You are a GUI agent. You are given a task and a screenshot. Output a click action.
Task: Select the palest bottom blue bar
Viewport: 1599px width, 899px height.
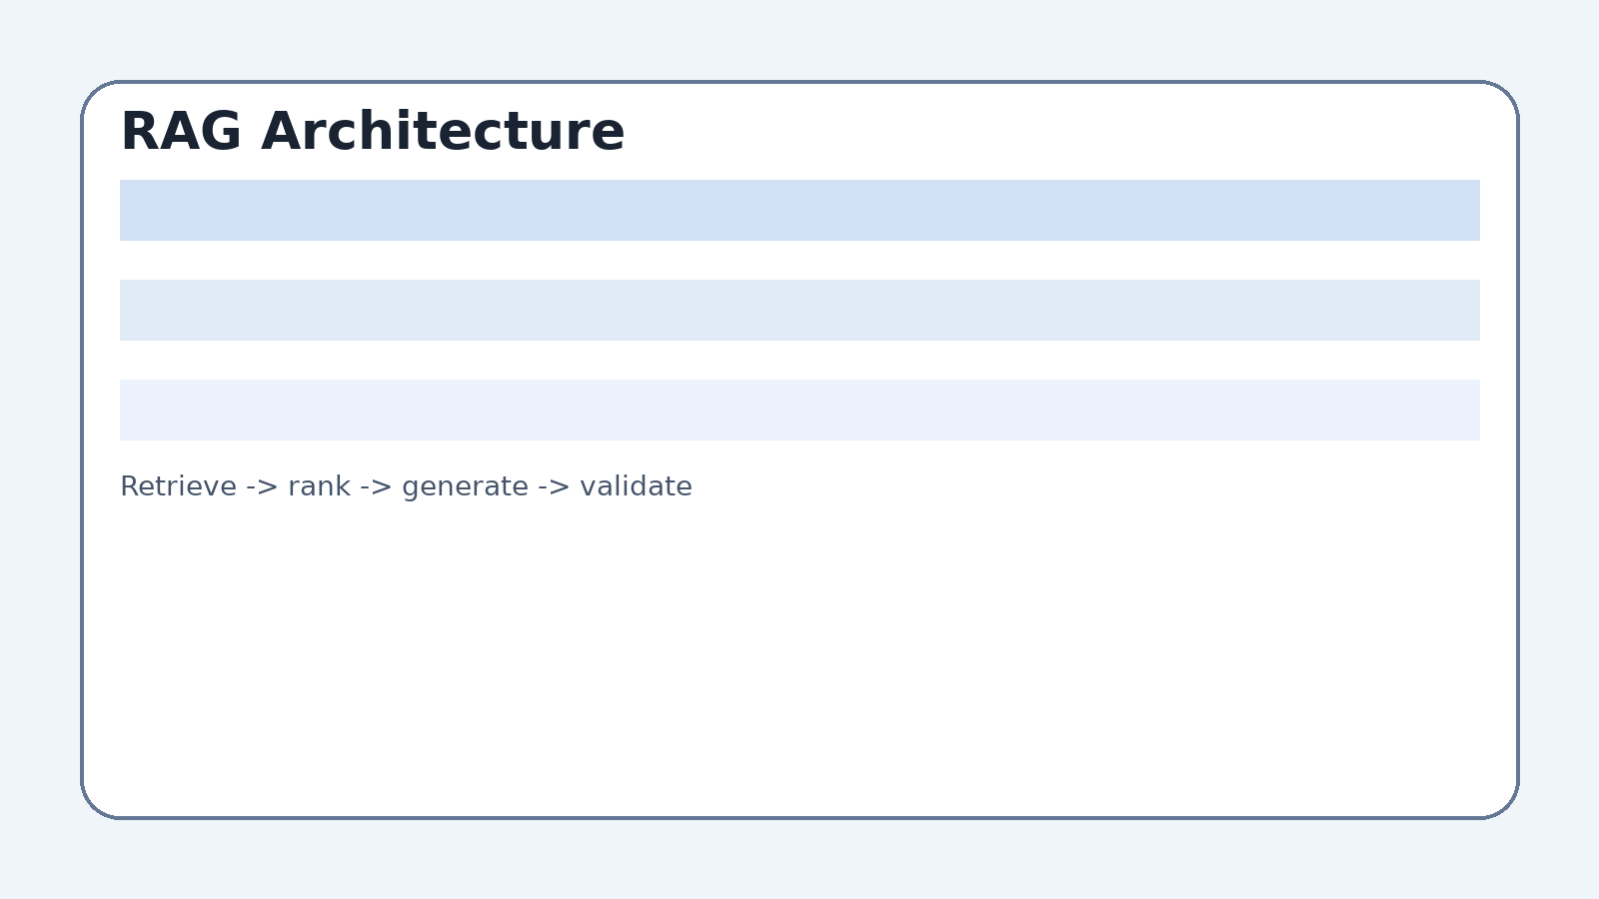[799, 410]
